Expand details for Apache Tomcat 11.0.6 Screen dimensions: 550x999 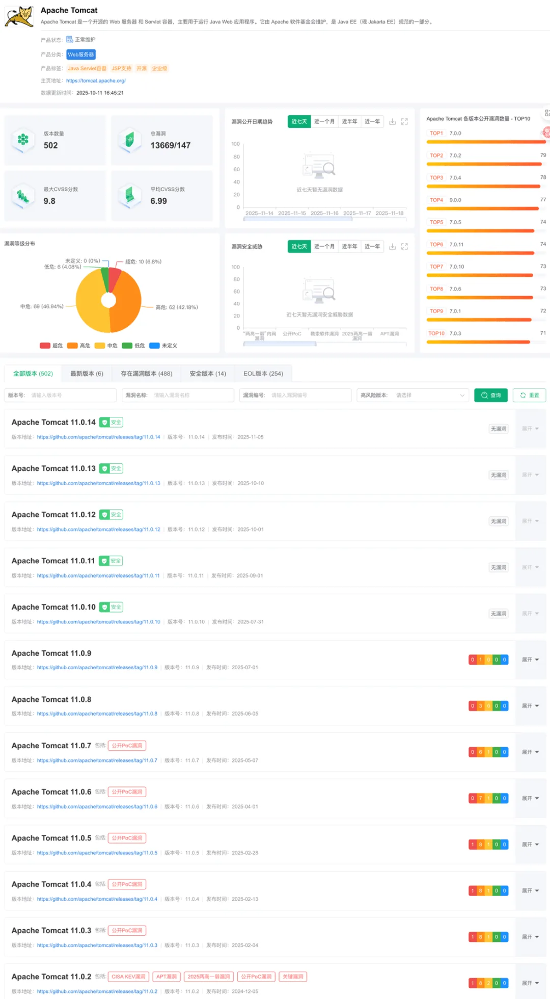click(x=530, y=798)
